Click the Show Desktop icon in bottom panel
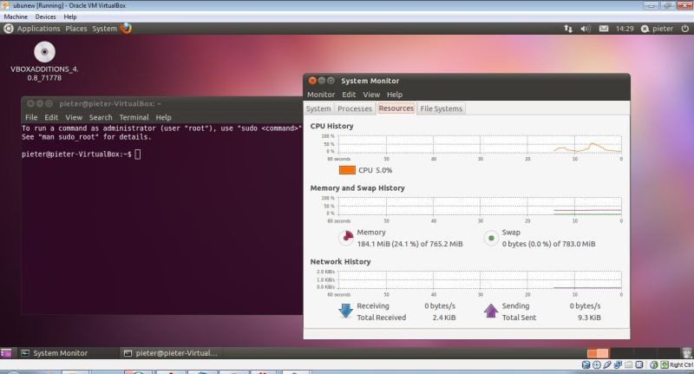Screen dimensions: 694x374 click(6, 353)
